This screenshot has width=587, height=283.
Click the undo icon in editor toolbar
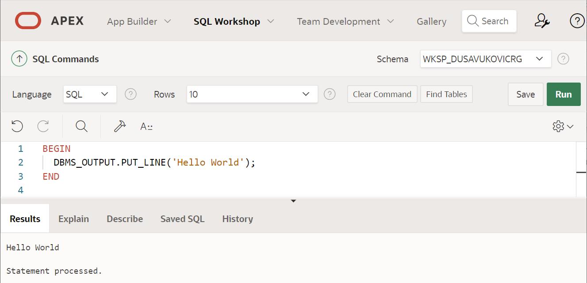pyautogui.click(x=17, y=126)
